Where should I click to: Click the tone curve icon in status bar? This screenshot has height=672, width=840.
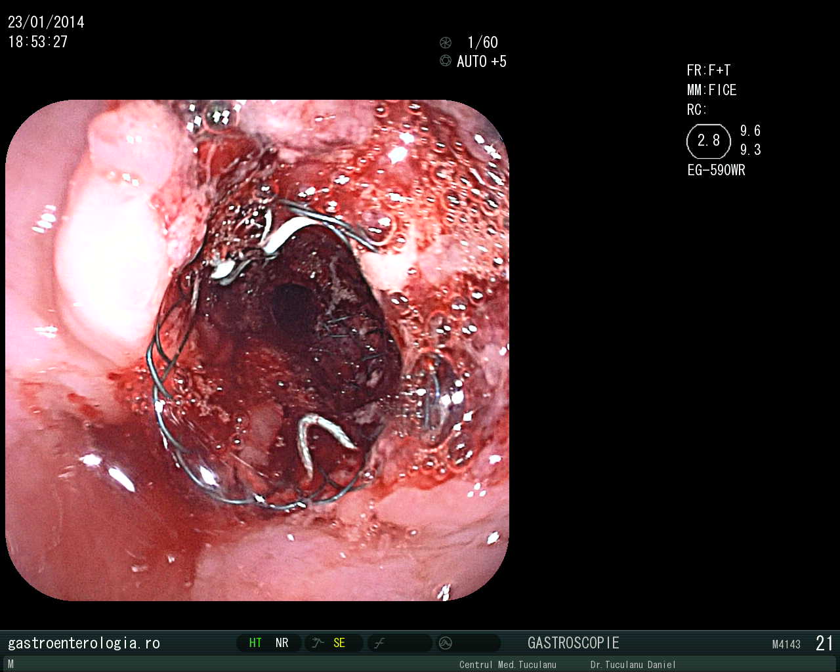379,643
